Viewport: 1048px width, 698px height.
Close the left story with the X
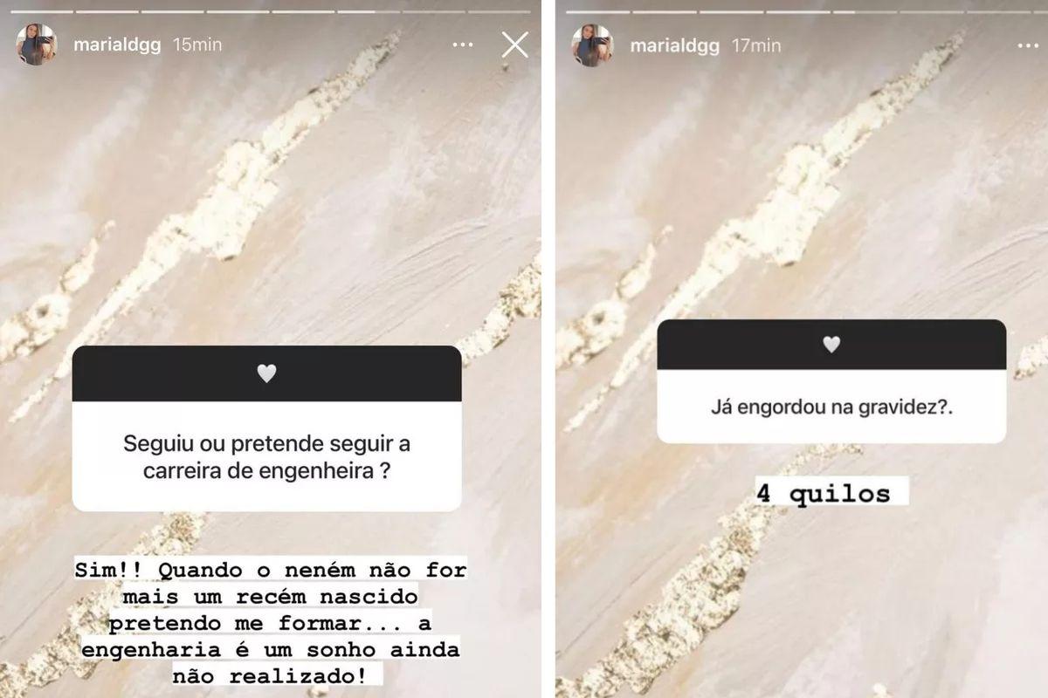click(x=515, y=44)
